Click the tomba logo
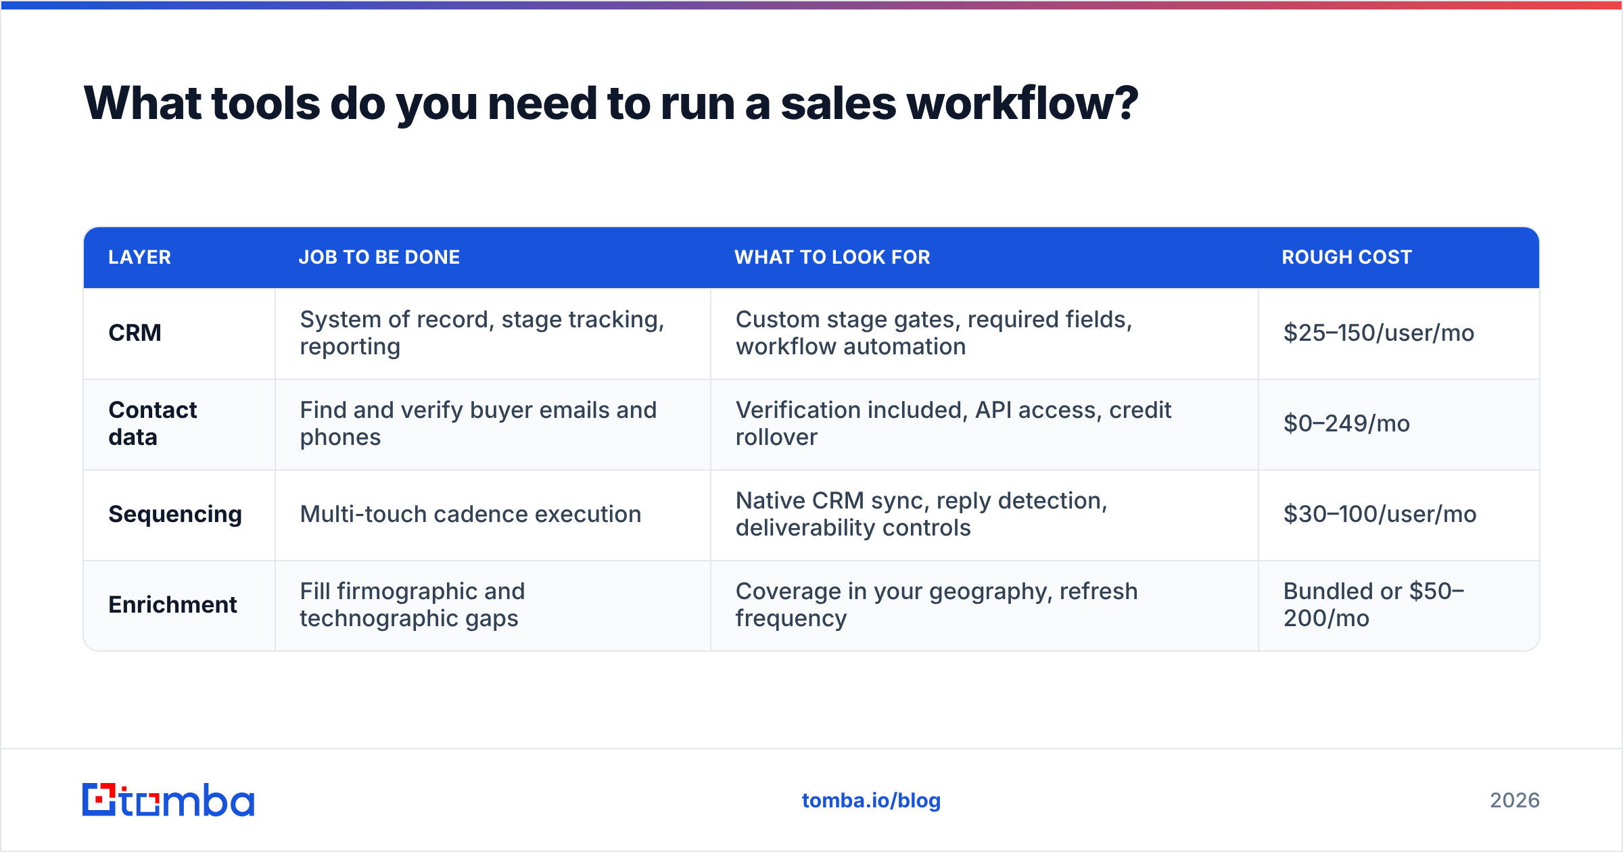The image size is (1623, 852). [x=168, y=800]
